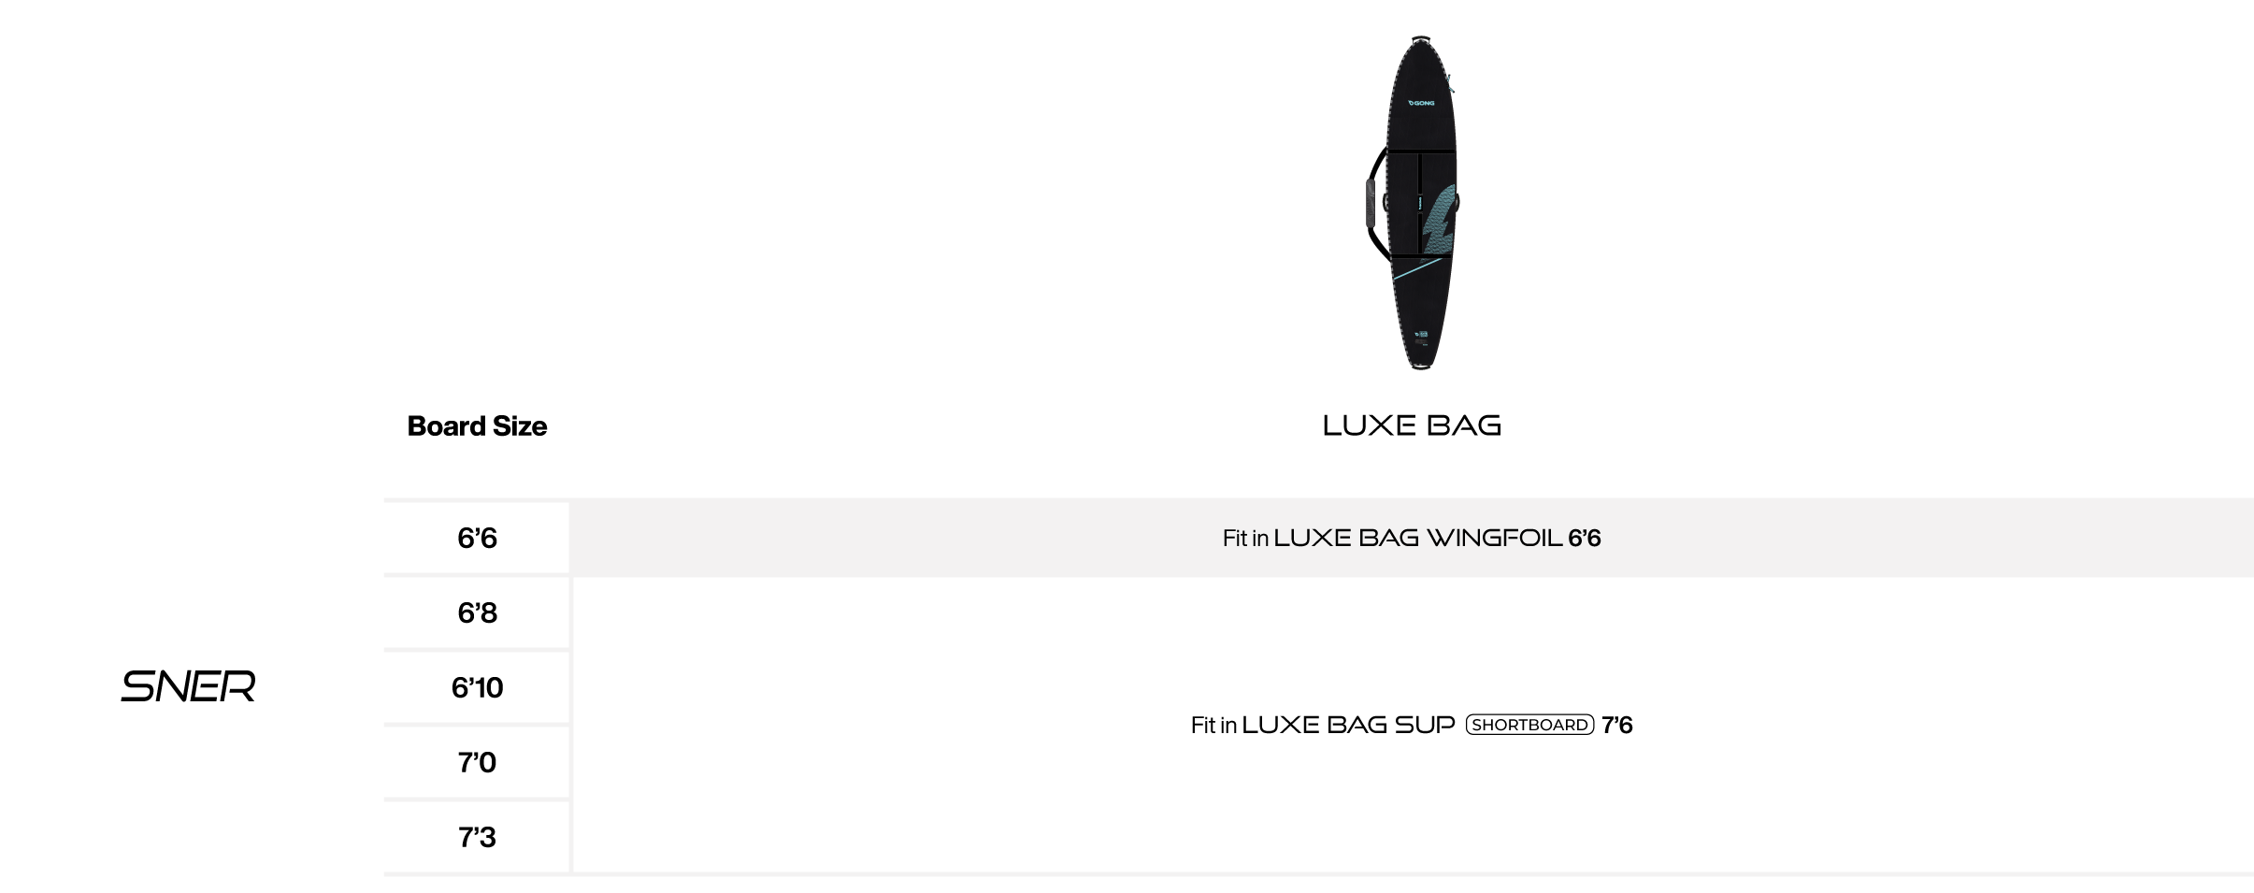2254x893 pixels.
Task: Open Fit in Luxe Bag Wingfoil 6'6
Action: (x=1412, y=538)
